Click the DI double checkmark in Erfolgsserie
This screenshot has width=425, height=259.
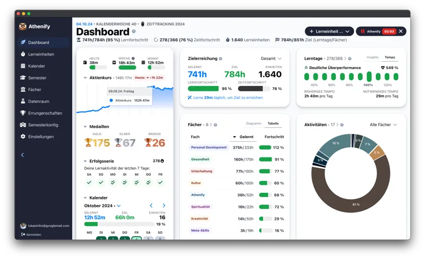[x=125, y=182]
